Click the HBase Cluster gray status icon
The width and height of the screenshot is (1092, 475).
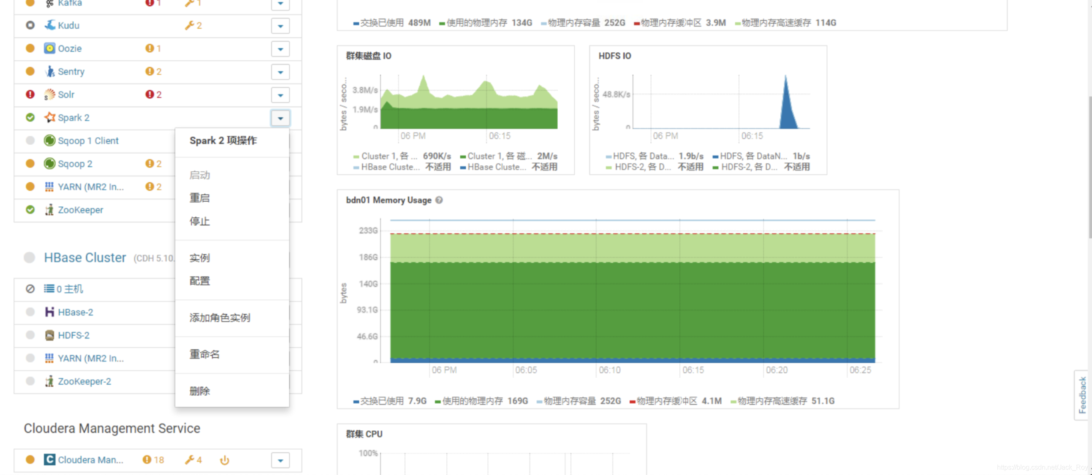tap(29, 257)
